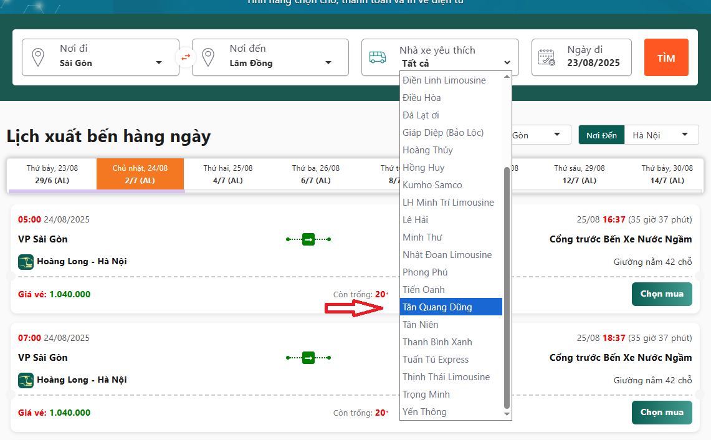Open the Nơi đến Lâm Đồng dropdown
This screenshot has width=711, height=440.
(270, 57)
